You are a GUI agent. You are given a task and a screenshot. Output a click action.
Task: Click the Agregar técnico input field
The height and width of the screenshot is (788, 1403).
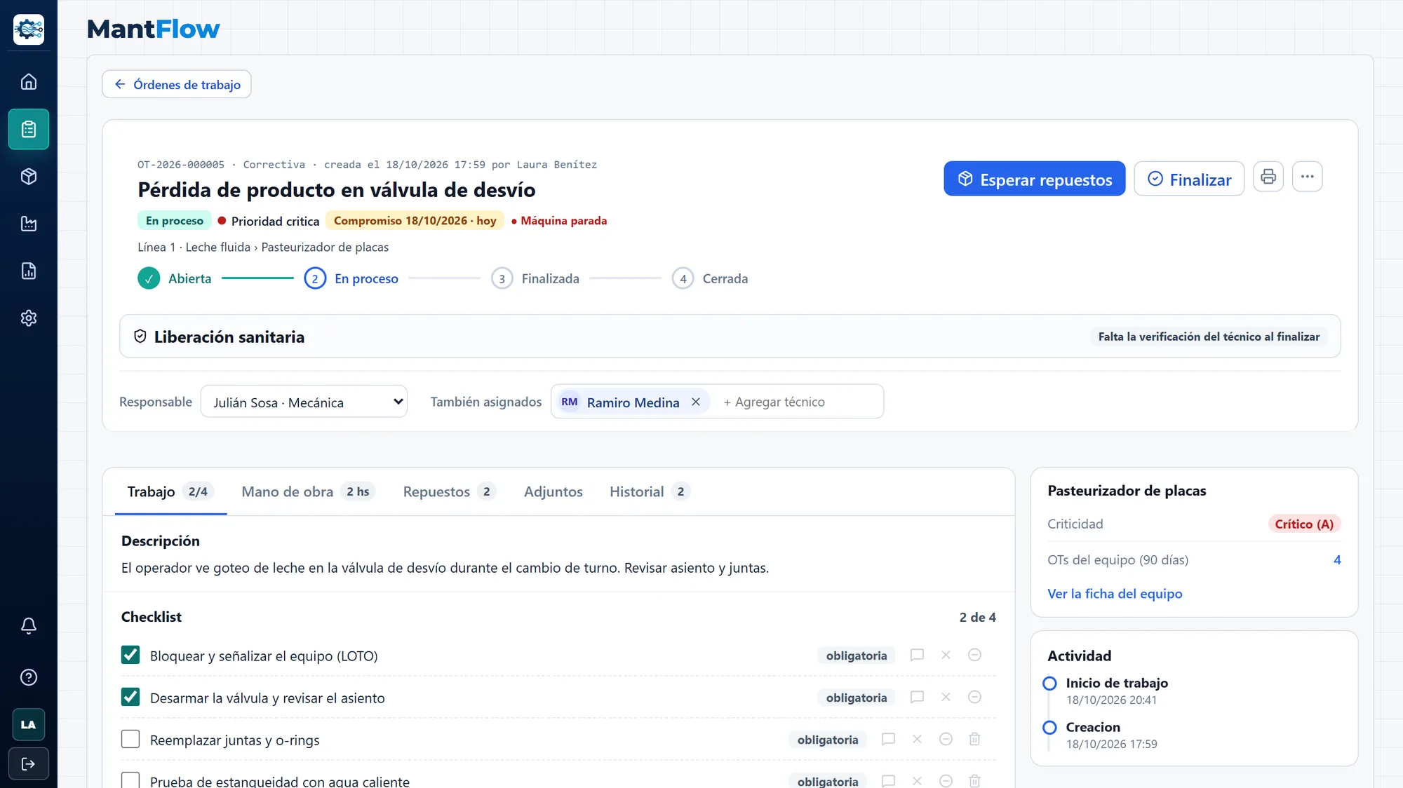(797, 402)
